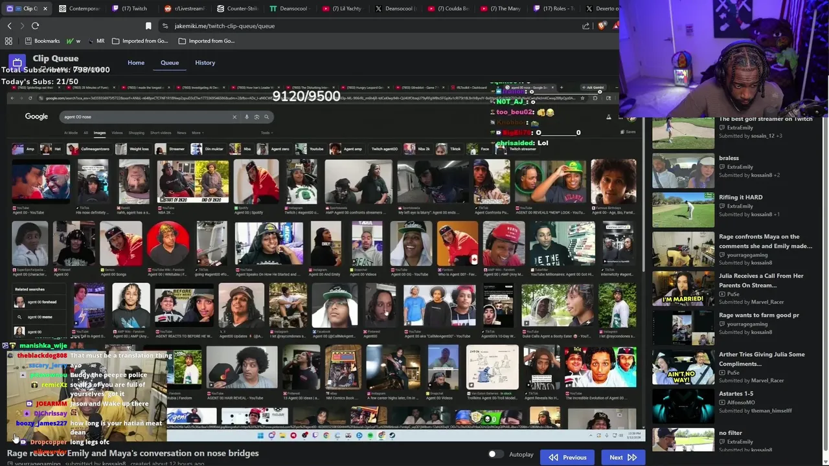Click the Astartes clip thumbnail image
The width and height of the screenshot is (829, 466).
(x=683, y=406)
